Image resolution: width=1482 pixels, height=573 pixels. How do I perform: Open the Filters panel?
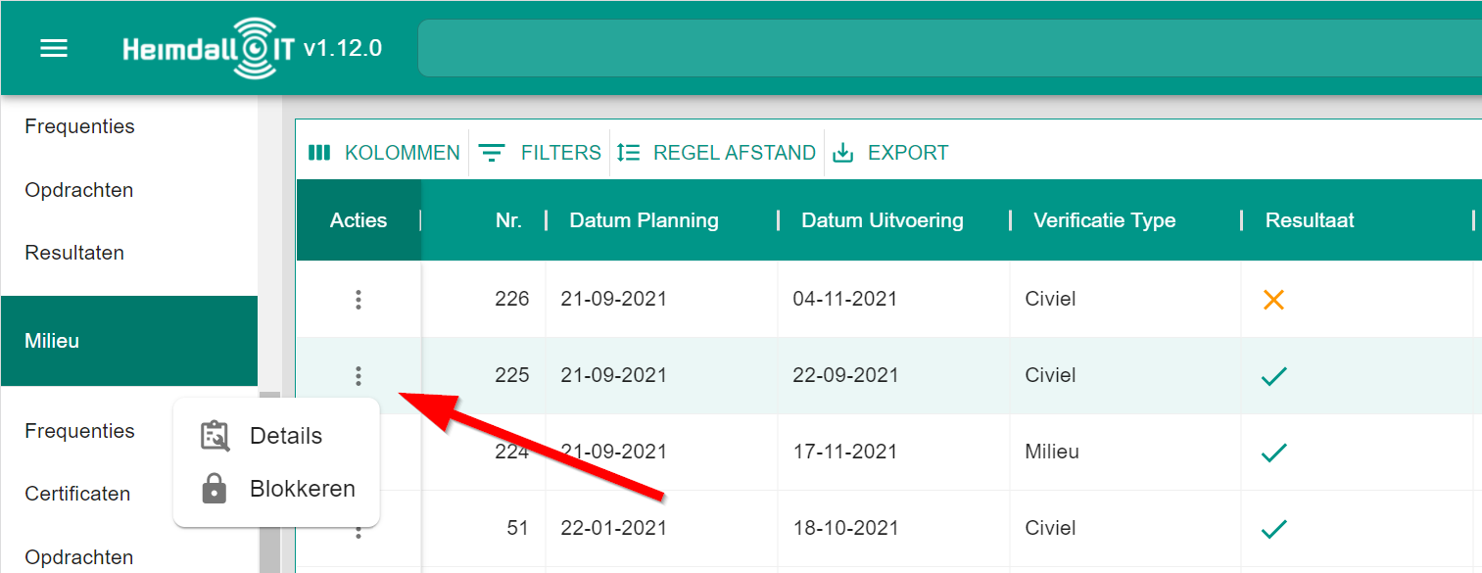pyautogui.click(x=540, y=153)
